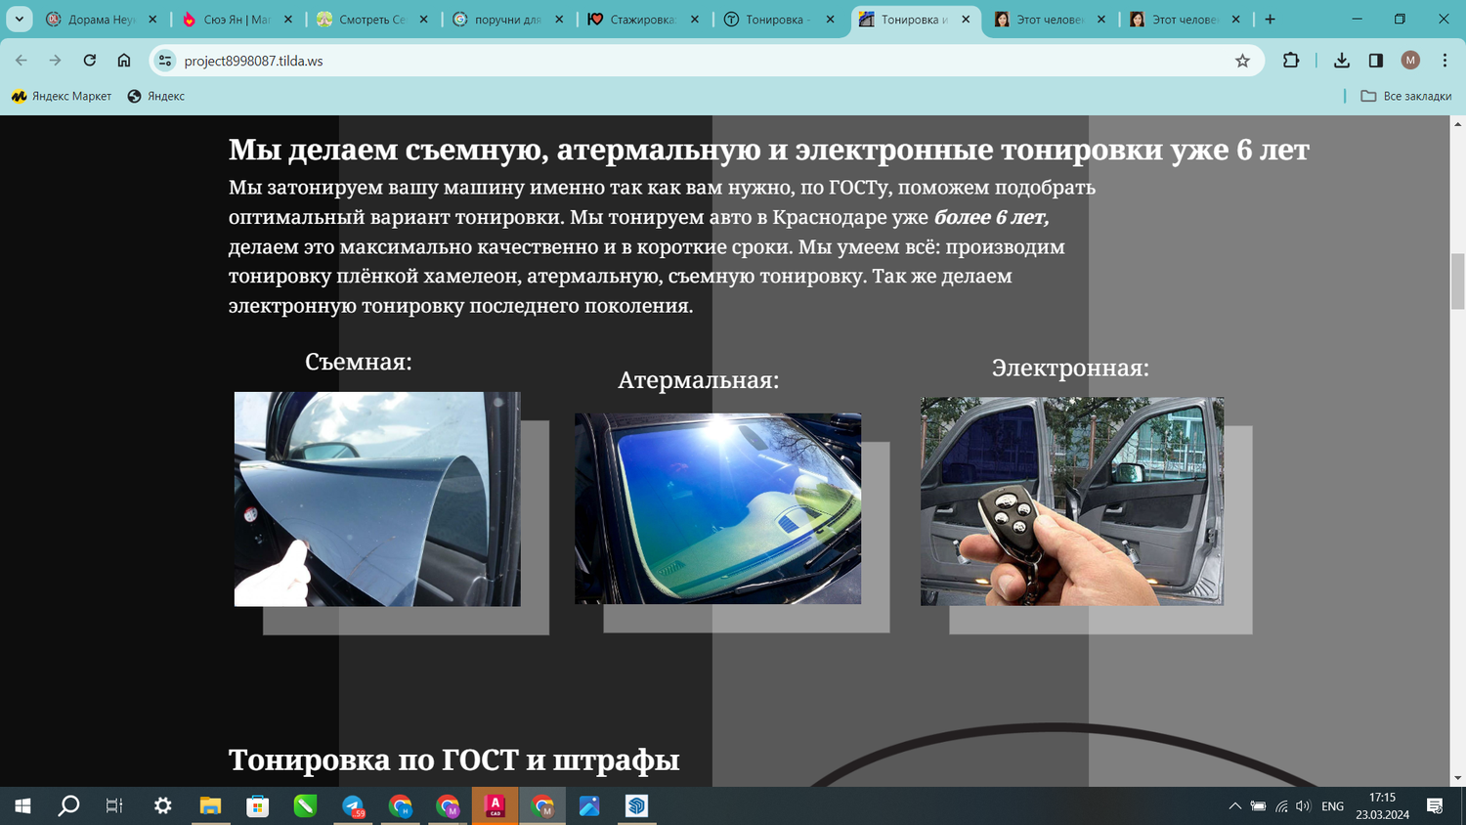Viewport: 1466px width, 825px height.
Task: Open Chrome with the purple M badge
Action: [x=448, y=805]
